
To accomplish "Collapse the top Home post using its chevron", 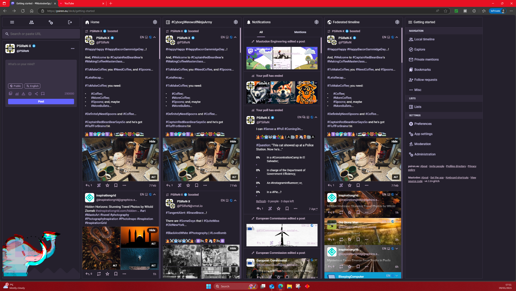I will 154,37.
